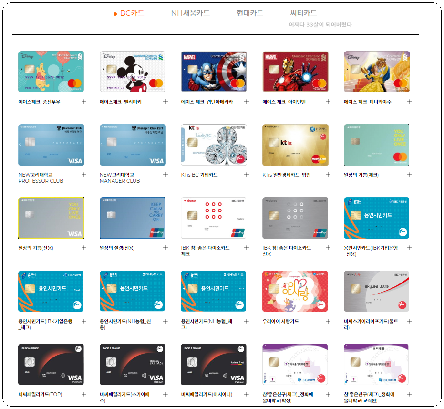Viewport: 444px width, 409px height.
Task: Click the 일상의 설렘(신용) card name
Action: (x=117, y=248)
